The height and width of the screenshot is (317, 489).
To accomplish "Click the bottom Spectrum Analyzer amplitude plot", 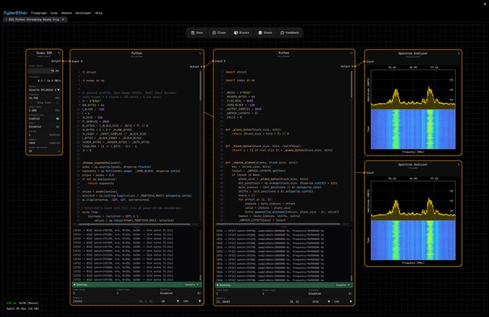I will (x=413, y=200).
